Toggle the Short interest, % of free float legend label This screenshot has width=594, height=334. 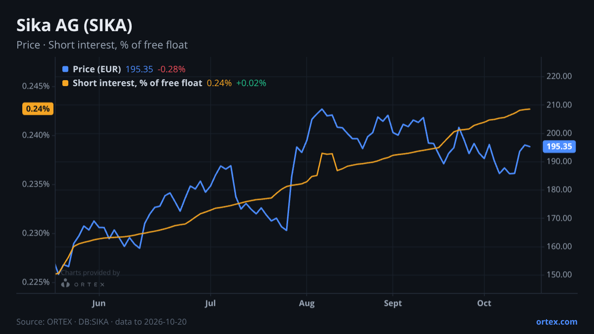tap(137, 83)
